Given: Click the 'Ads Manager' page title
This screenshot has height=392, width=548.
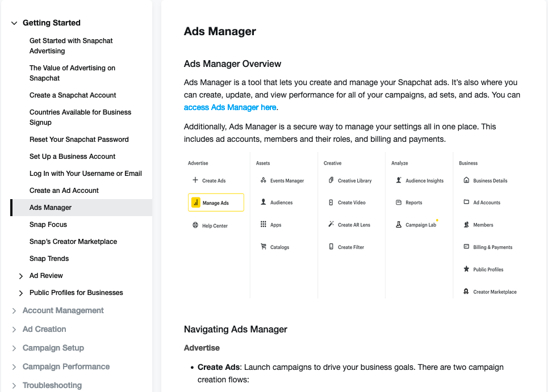Looking at the screenshot, I should pos(220,31).
